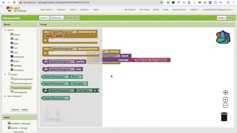The height and width of the screenshot is (133, 237).
Task: Open Report an Issue link
Action: tap(179, 10)
